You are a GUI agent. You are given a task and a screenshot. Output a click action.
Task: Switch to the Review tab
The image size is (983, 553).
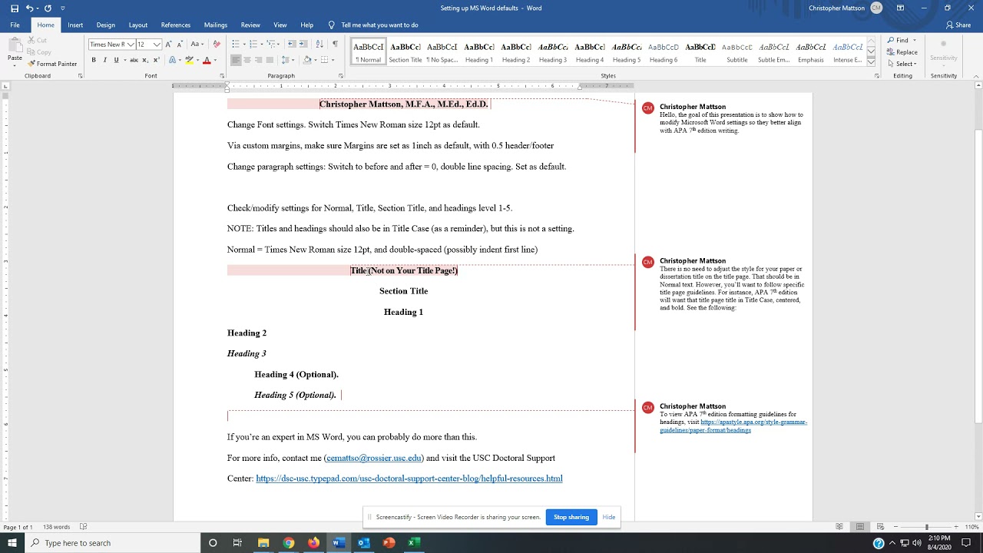(x=250, y=25)
